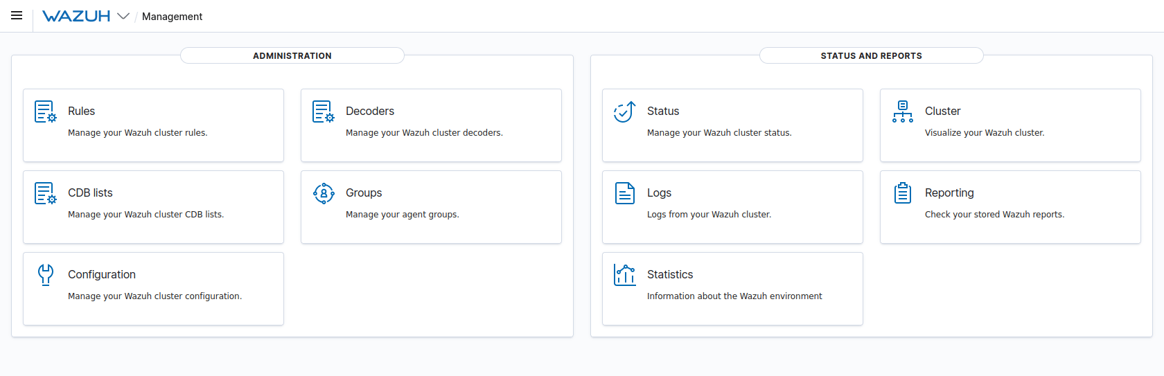Click the Cluster network icon

[x=902, y=111]
